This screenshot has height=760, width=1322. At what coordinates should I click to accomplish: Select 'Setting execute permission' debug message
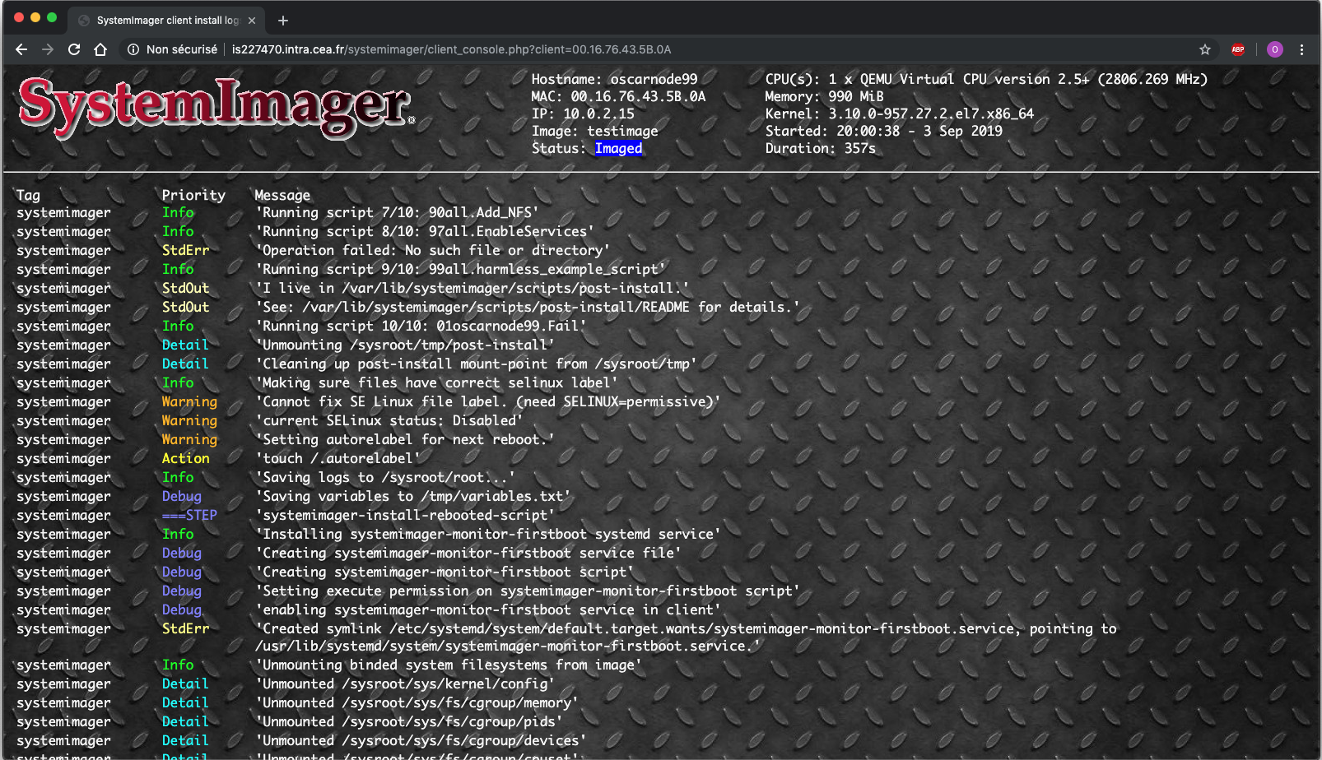point(528,591)
